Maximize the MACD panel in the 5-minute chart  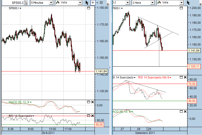(x=89, y=102)
